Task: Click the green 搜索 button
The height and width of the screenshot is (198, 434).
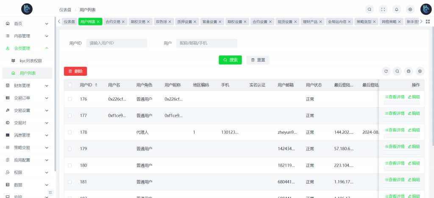Action: click(230, 60)
